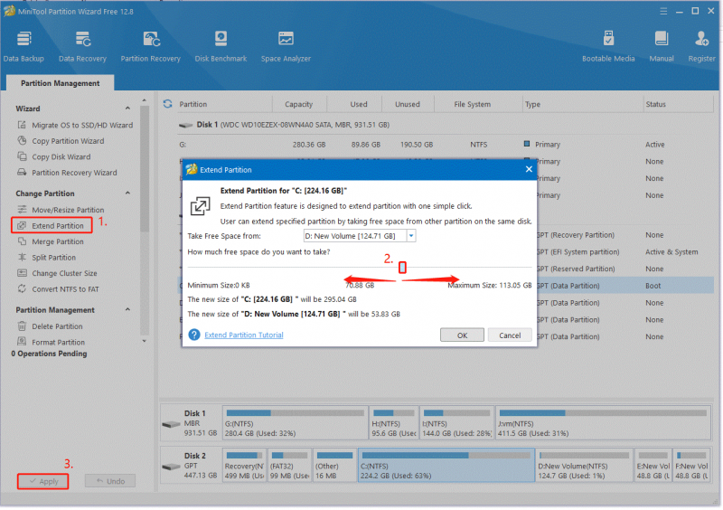Image resolution: width=723 pixels, height=510 pixels.
Task: Click the free space slider handle
Action: pyautogui.click(x=402, y=268)
